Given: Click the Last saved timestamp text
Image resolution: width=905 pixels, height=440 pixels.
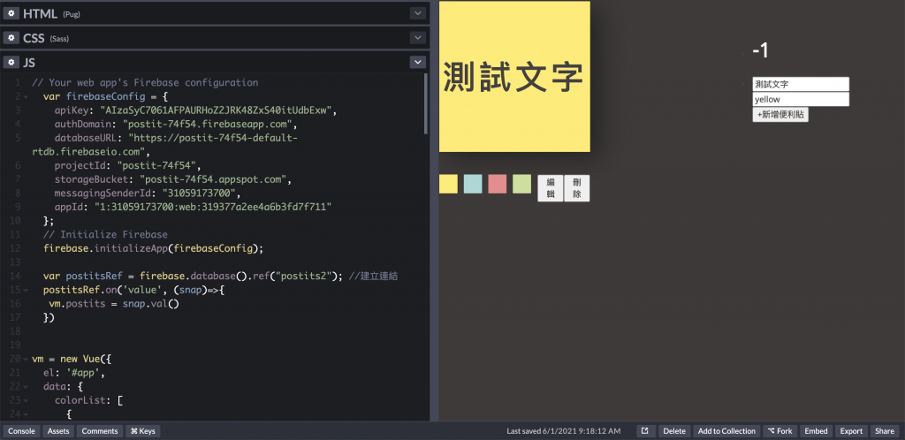Looking at the screenshot, I should pyautogui.click(x=563, y=431).
